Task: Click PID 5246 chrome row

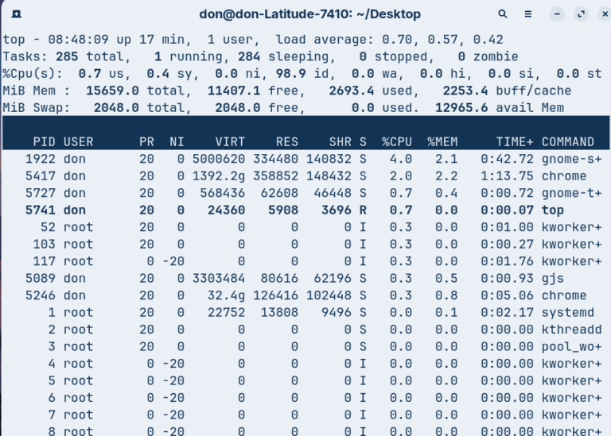Action: [40, 295]
